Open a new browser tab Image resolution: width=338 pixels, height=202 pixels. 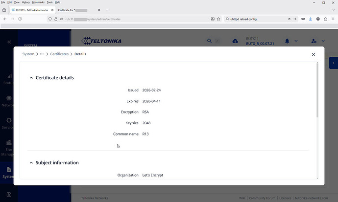[107, 10]
